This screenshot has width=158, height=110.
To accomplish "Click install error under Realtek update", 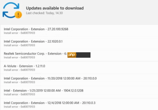I will click(x=20, y=57).
